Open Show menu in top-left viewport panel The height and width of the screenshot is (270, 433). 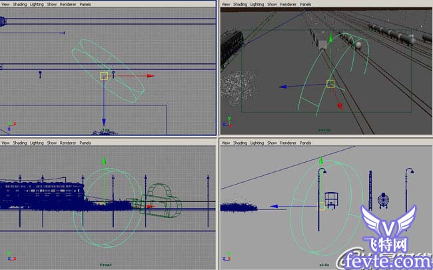tap(52, 4)
